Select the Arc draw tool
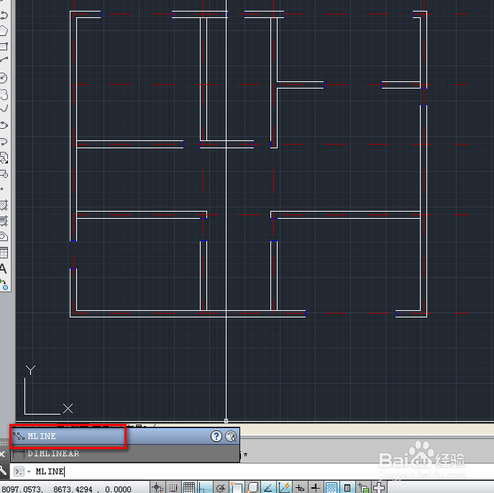This screenshot has width=494, height=493. [4, 59]
